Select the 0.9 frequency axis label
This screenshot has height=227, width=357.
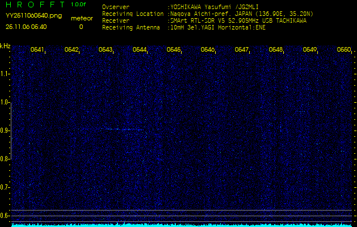[x=5, y=131]
